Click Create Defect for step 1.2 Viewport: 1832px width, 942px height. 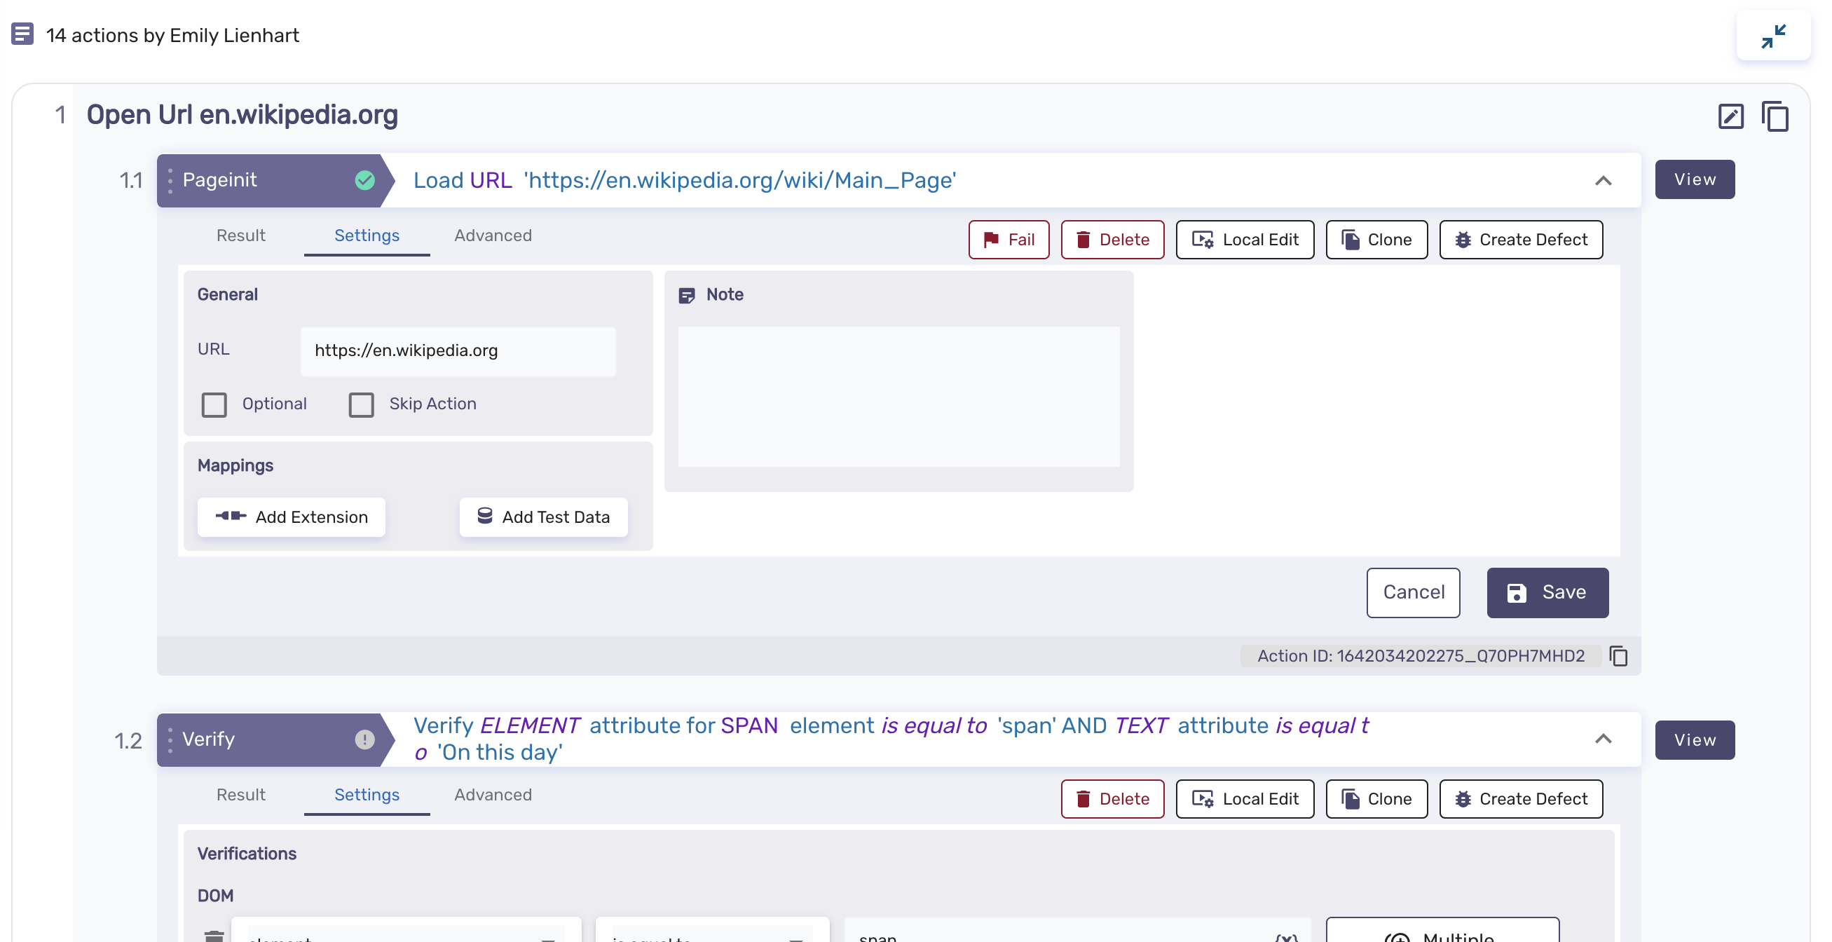1522,799
